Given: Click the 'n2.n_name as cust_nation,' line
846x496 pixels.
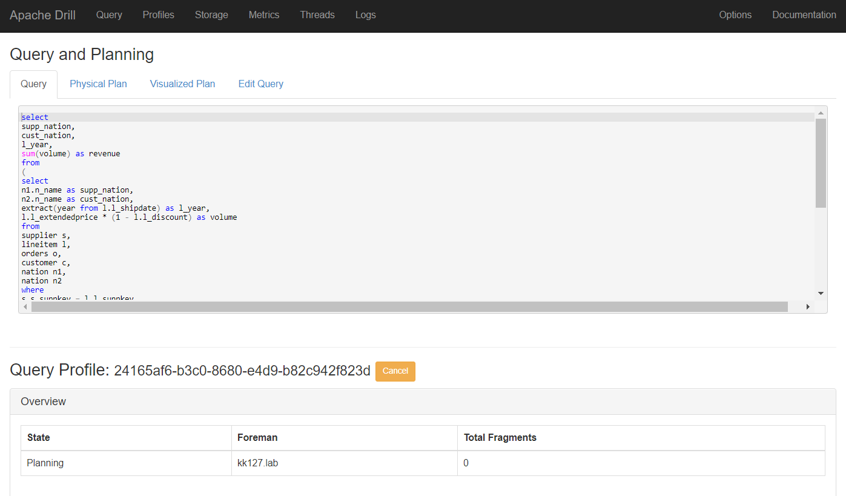Looking at the screenshot, I should (x=78, y=199).
